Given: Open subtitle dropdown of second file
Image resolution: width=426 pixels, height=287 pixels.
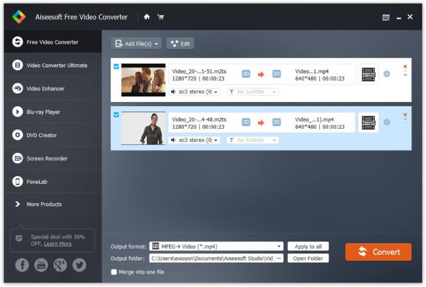Looking at the screenshot, I should [253, 140].
